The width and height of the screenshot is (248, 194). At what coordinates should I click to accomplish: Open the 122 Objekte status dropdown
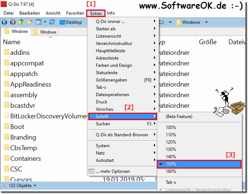coord(35,186)
